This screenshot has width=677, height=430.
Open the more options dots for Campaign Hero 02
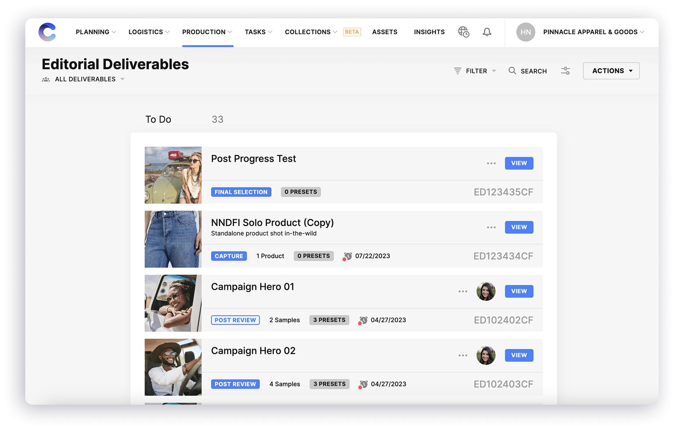[x=463, y=355]
